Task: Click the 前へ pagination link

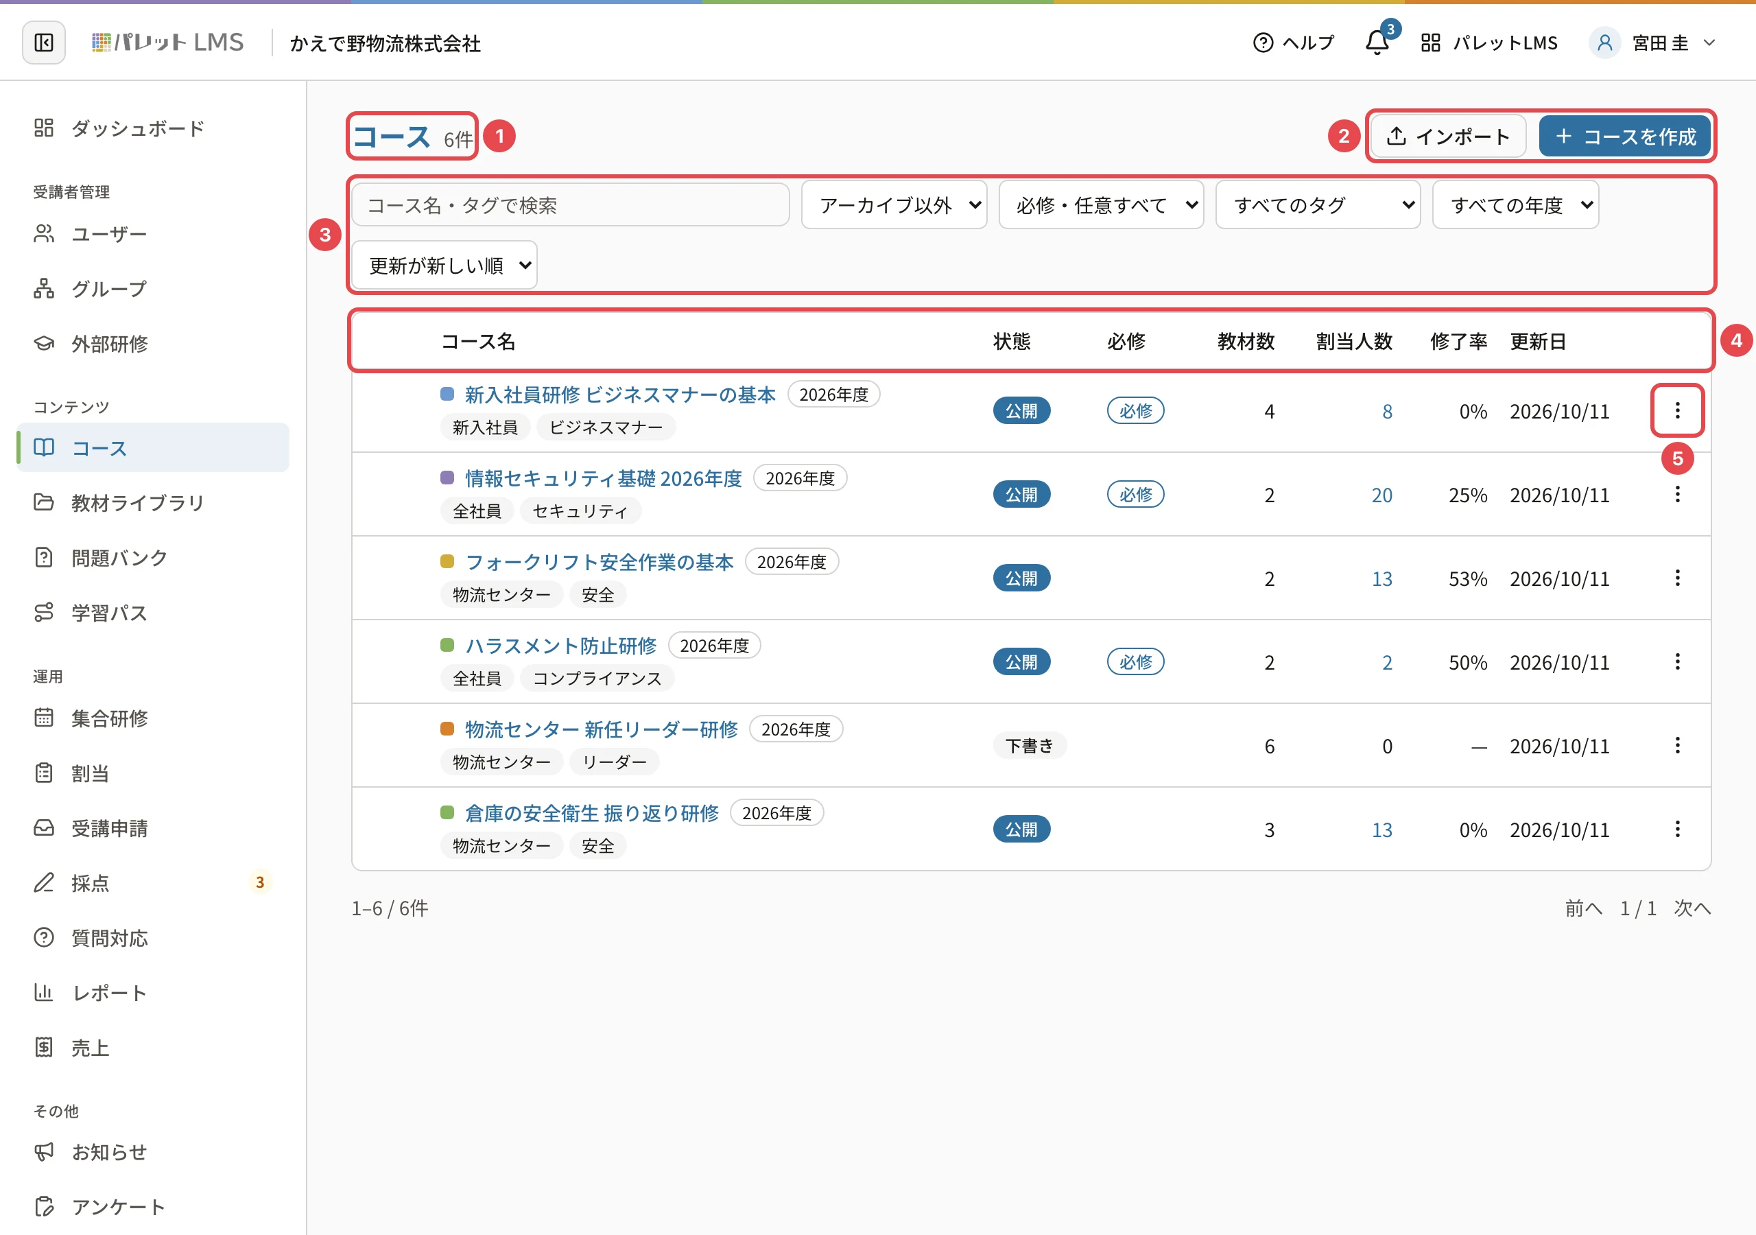Action: (x=1584, y=908)
